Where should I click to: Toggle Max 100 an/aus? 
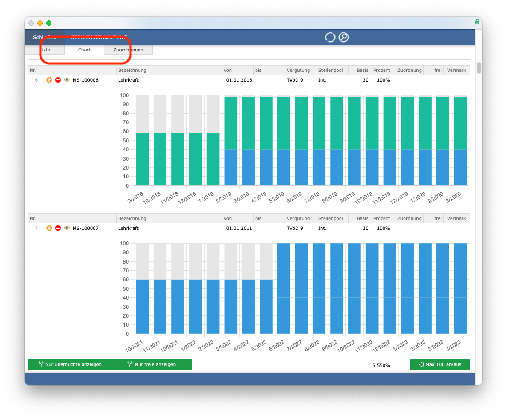[440, 364]
